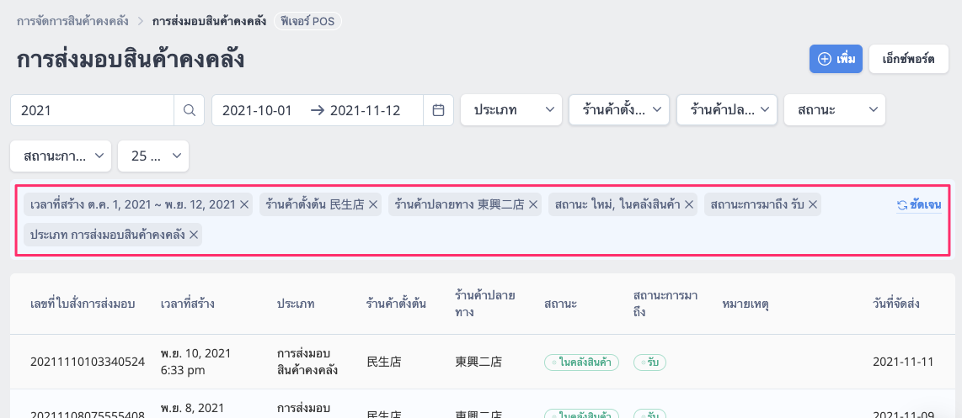The image size is (962, 418).
Task: Remove the สถานะการมาถึง รับ filter chip
Action: pyautogui.click(x=813, y=204)
